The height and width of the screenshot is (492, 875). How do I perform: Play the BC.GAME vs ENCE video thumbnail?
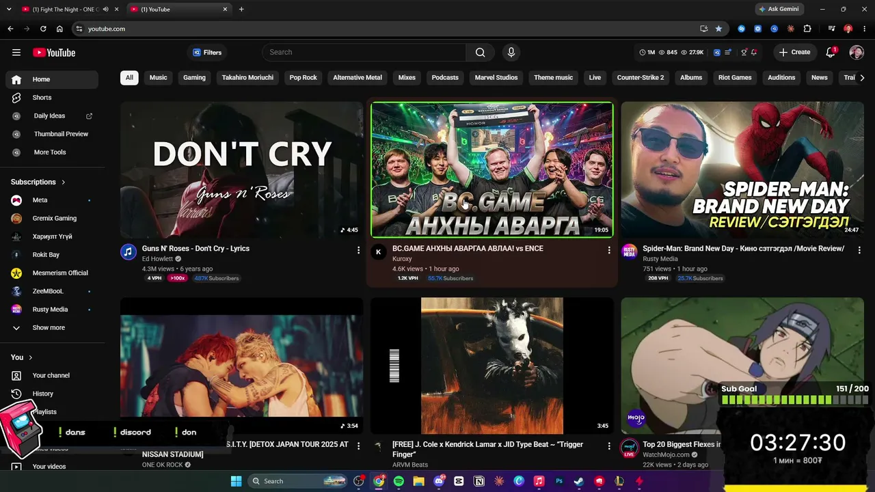coord(492,169)
